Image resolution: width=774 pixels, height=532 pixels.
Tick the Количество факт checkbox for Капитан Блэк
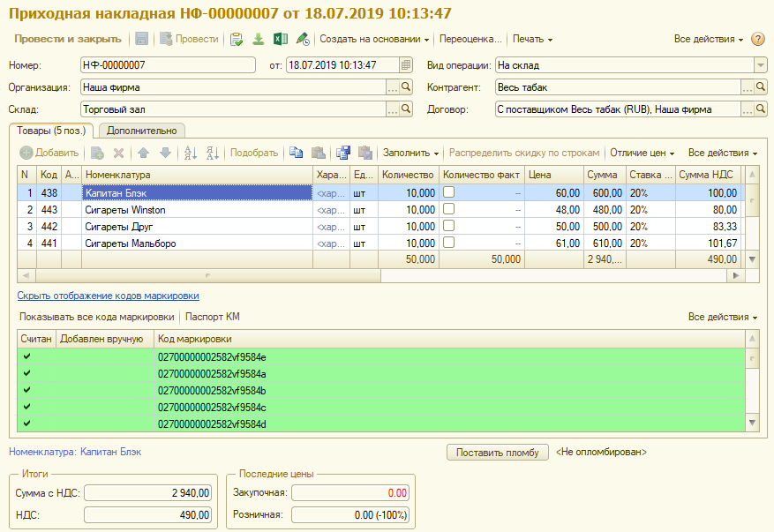pos(448,192)
